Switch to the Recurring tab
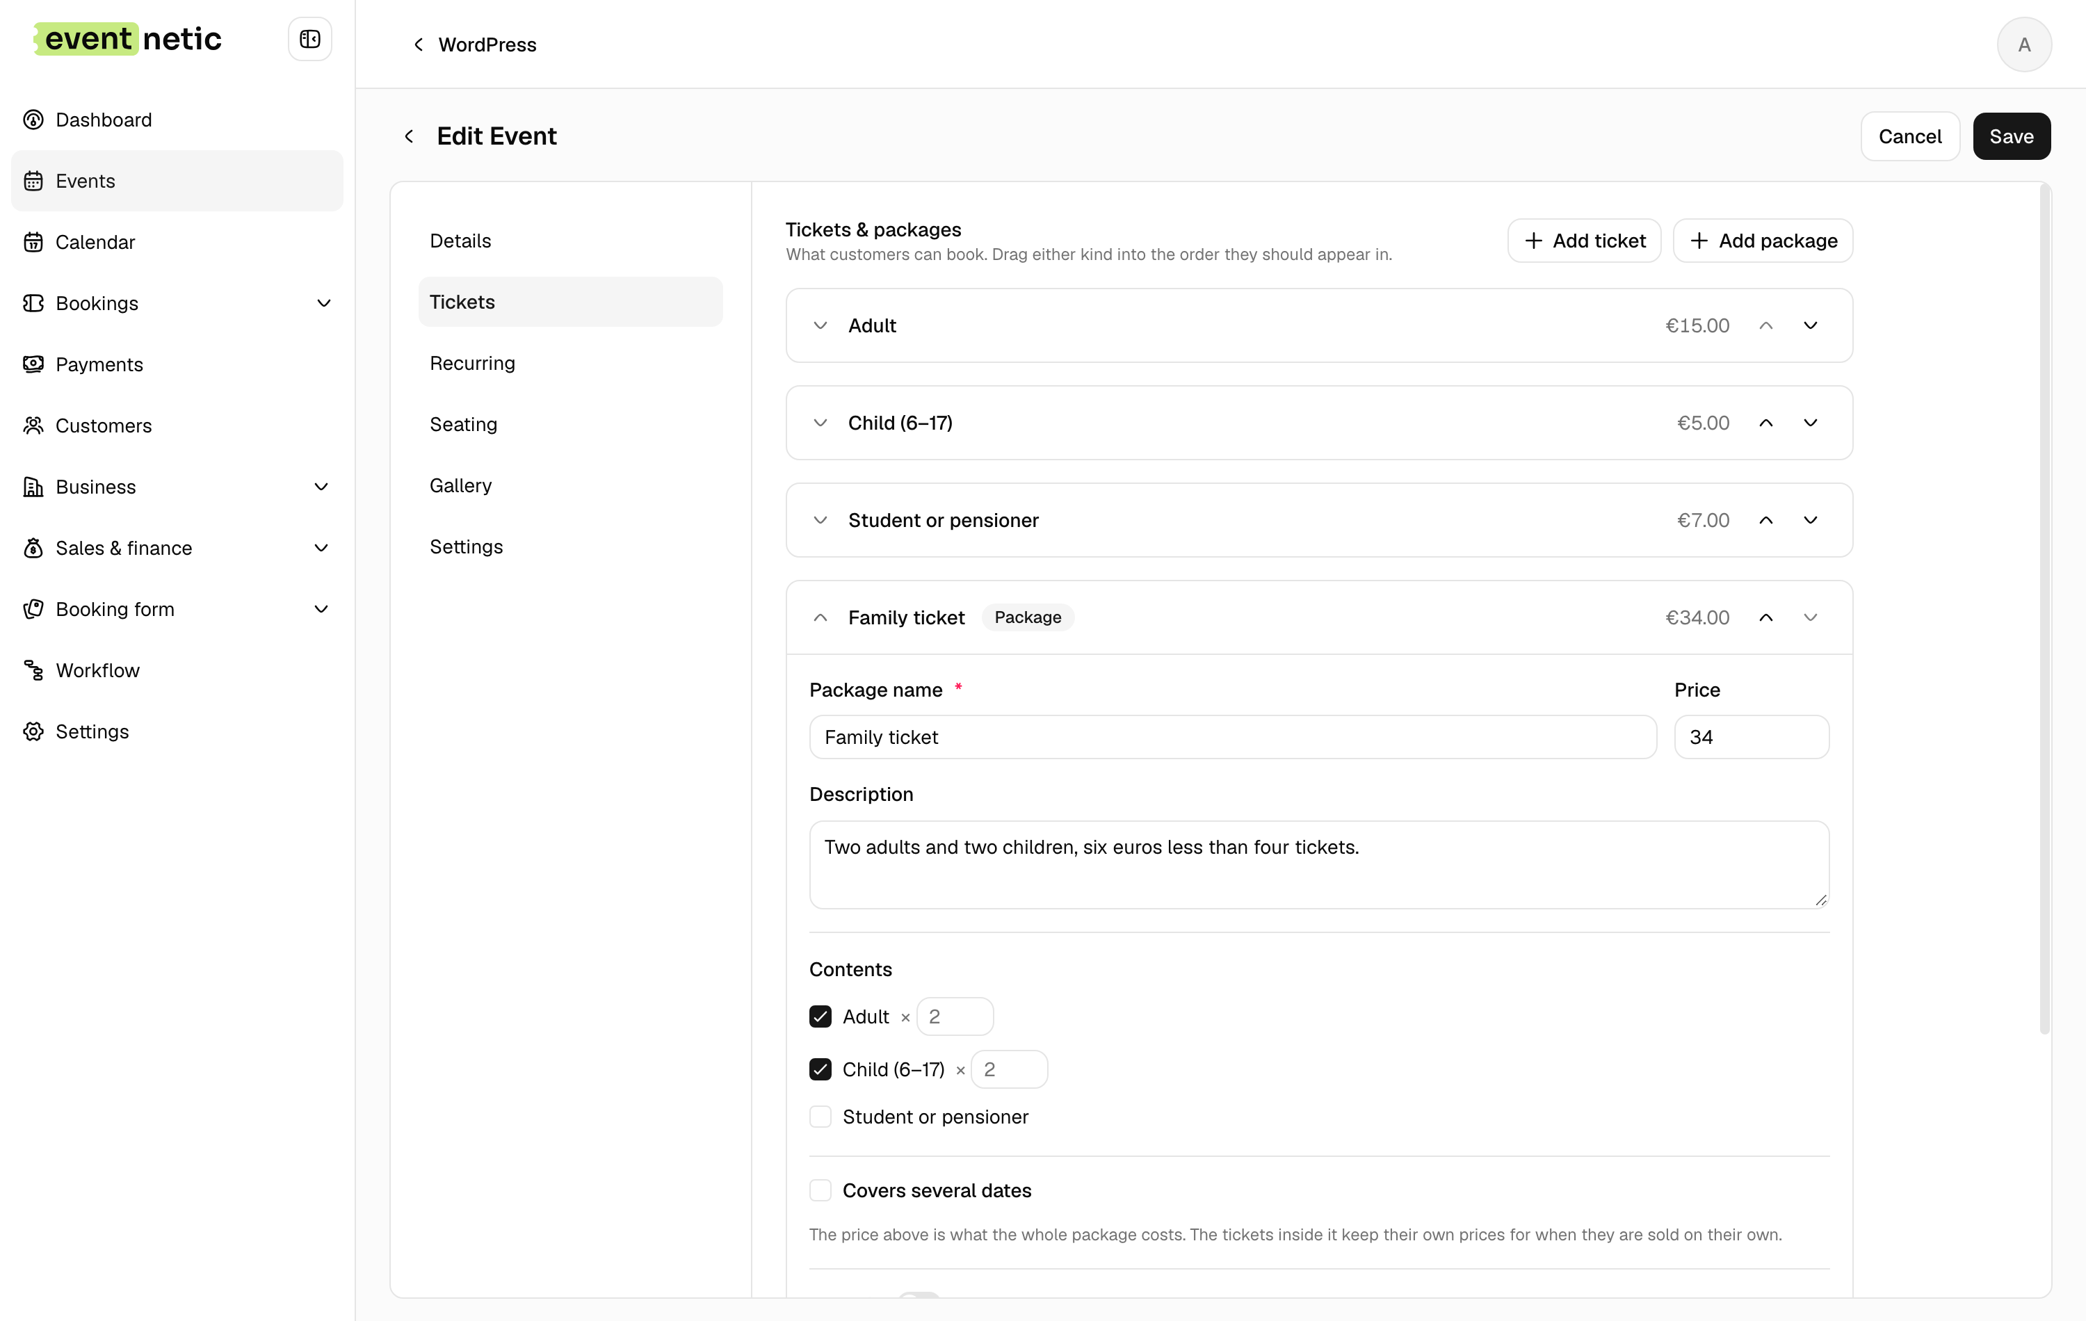2086x1321 pixels. point(570,363)
